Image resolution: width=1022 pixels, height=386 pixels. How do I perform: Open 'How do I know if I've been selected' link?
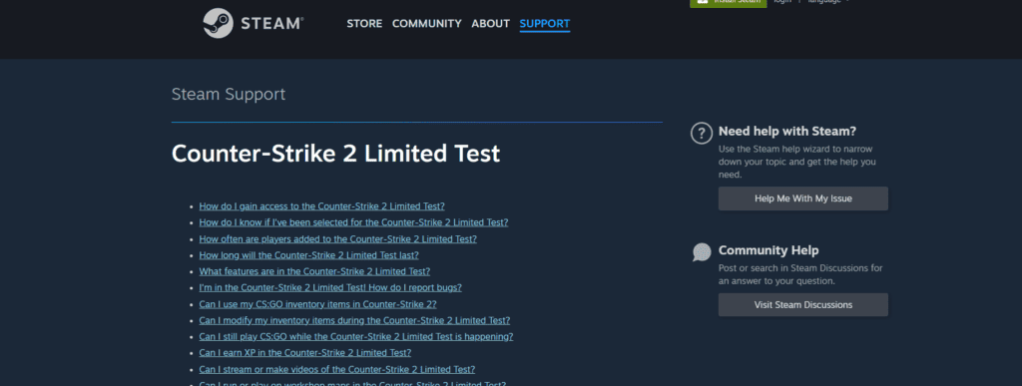click(x=353, y=222)
